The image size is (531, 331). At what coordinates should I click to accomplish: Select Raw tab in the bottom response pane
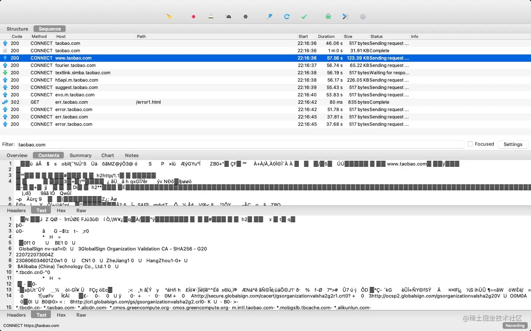pos(81,315)
